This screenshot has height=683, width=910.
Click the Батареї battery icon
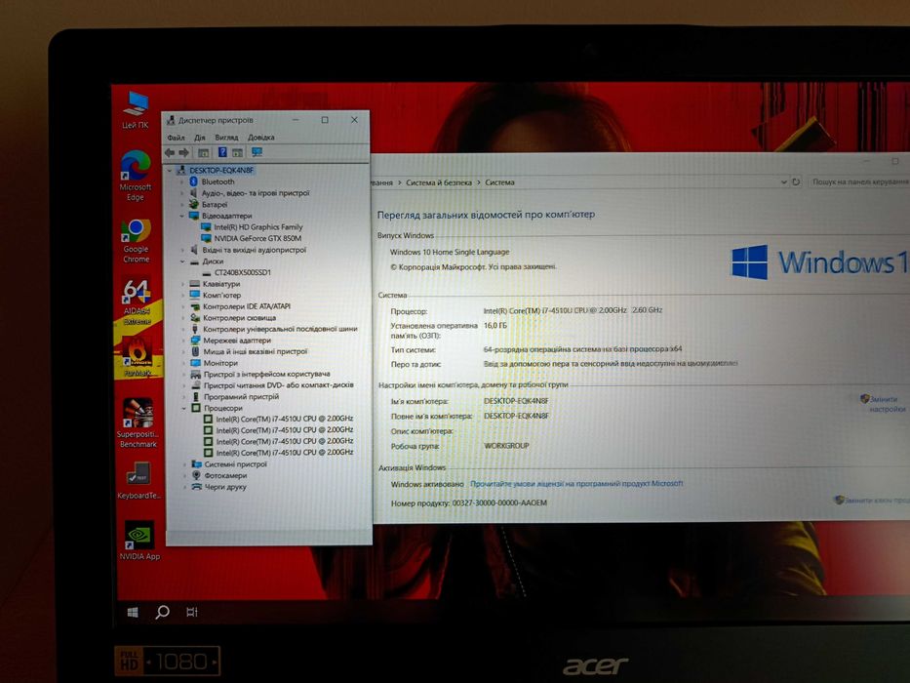point(194,205)
